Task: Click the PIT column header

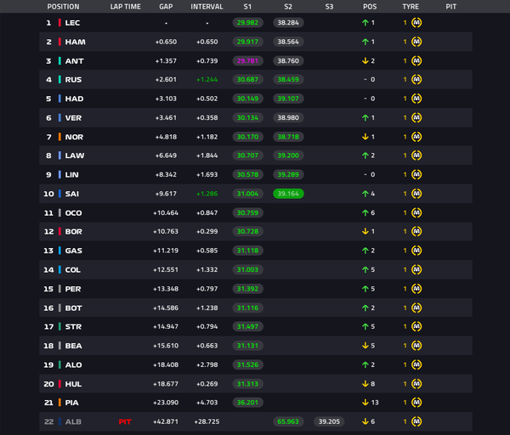Action: 450,7
